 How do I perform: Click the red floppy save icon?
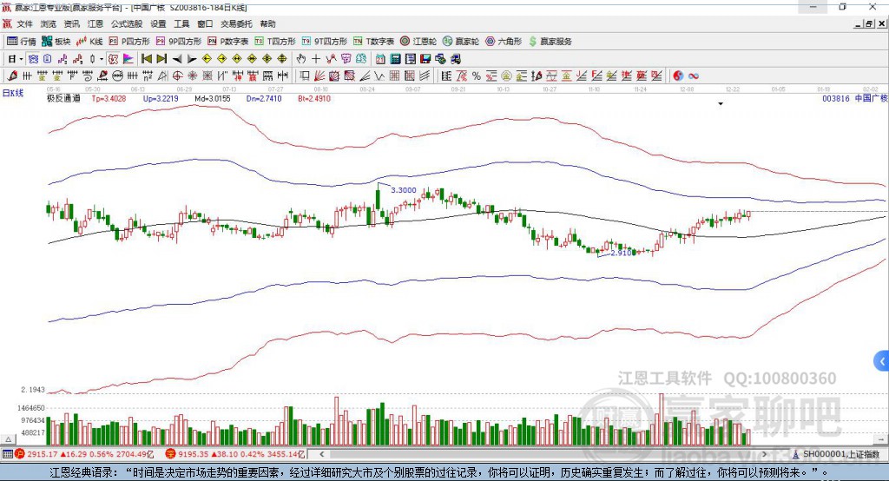pos(425,59)
